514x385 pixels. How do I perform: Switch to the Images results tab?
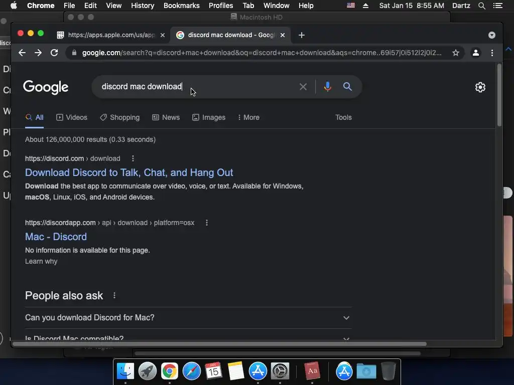click(209, 117)
